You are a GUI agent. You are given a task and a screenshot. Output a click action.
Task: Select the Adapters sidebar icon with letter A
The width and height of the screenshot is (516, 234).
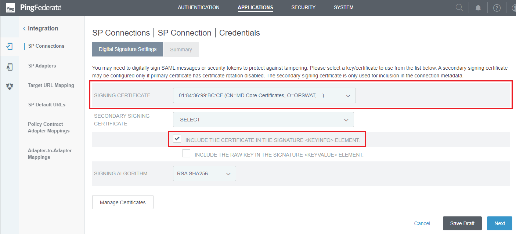(10, 67)
